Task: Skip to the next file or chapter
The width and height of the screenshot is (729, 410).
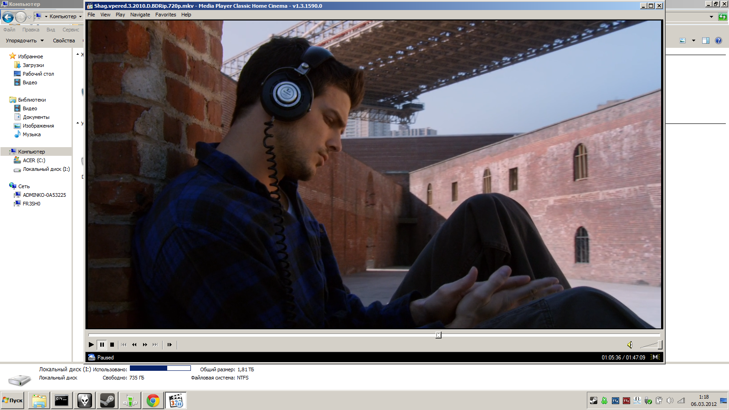Action: pos(155,345)
